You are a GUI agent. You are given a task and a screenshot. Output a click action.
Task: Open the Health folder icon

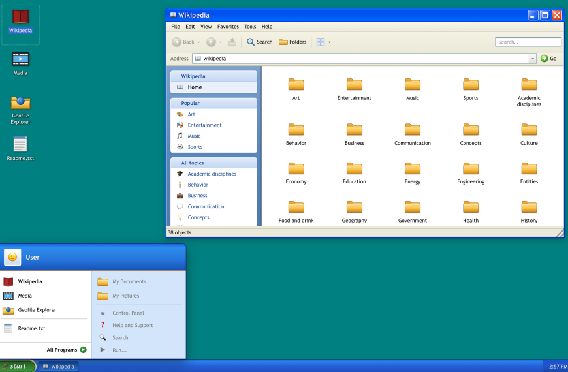(471, 207)
